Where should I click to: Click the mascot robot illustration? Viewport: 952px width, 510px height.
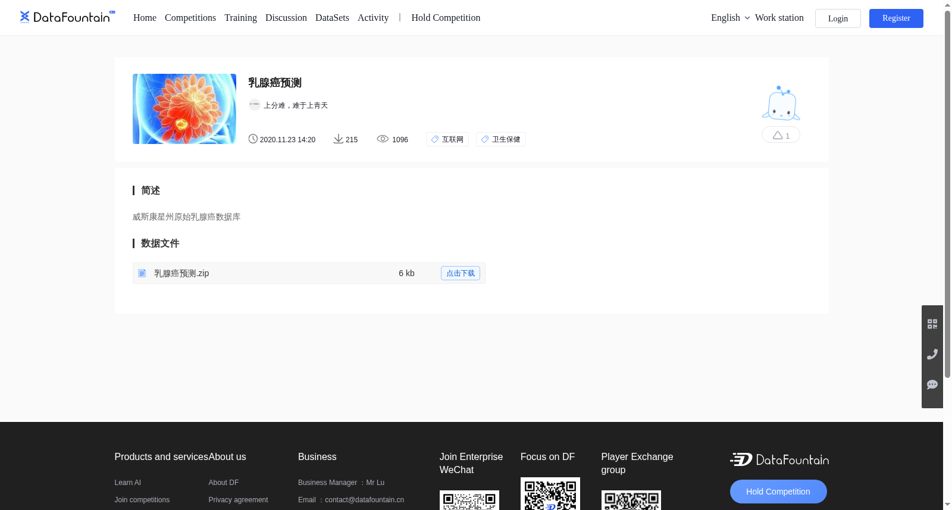[781, 103]
